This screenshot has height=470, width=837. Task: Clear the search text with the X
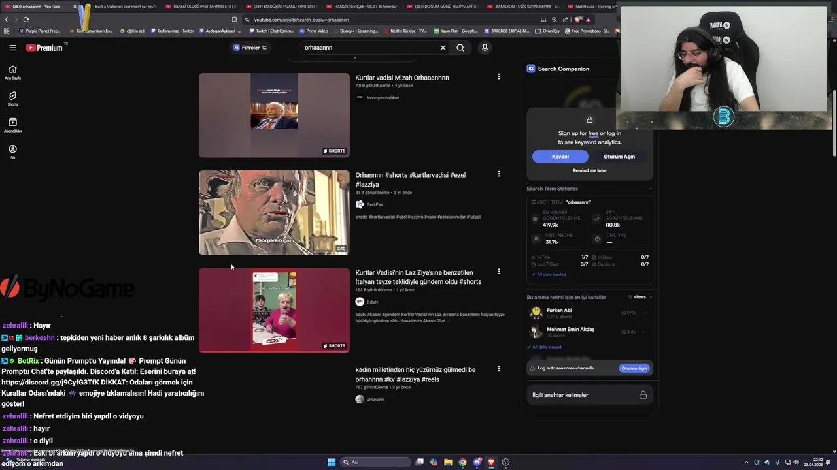coord(443,48)
